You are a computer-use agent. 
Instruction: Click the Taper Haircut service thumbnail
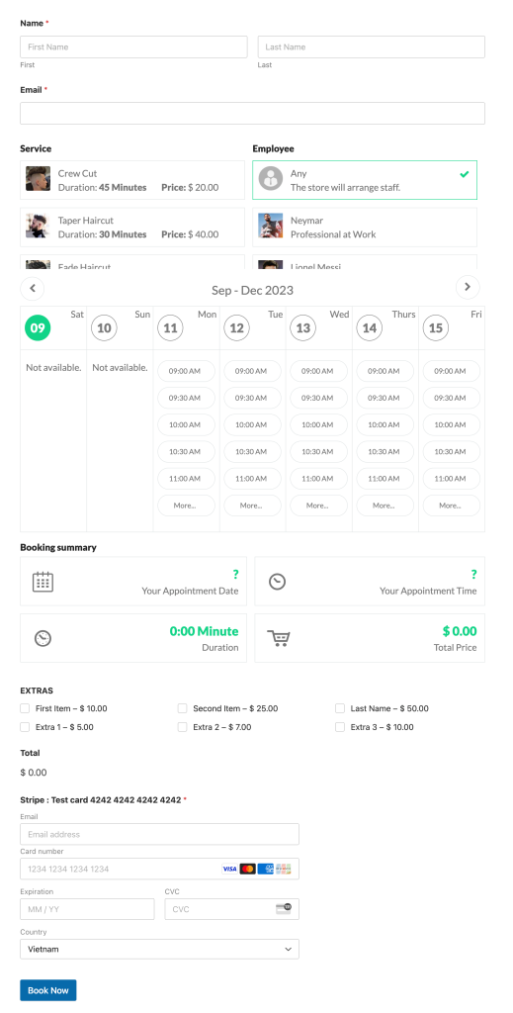click(x=39, y=226)
